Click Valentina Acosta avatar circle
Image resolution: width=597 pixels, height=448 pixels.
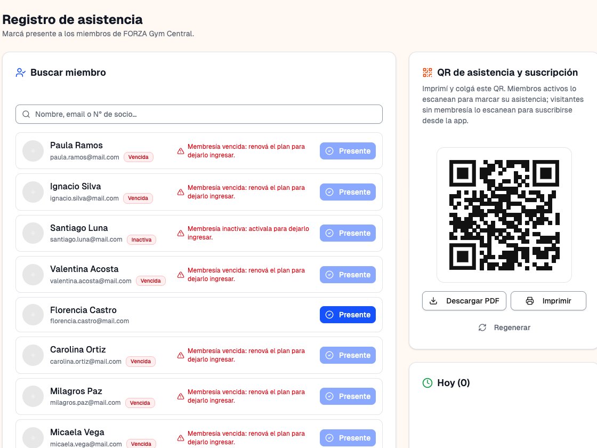(33, 275)
